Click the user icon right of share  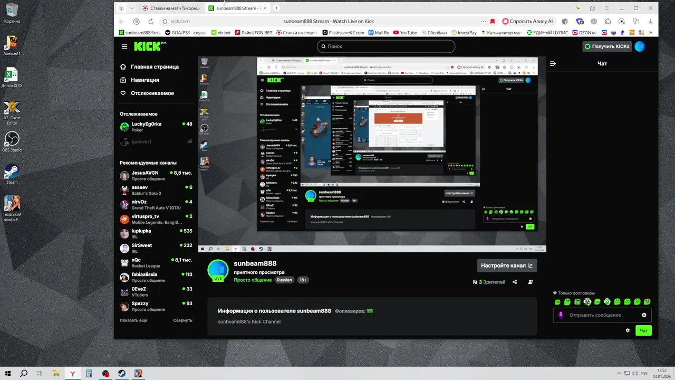[x=531, y=282]
